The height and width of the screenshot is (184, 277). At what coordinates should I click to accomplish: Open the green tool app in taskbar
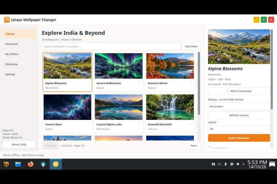43,164
